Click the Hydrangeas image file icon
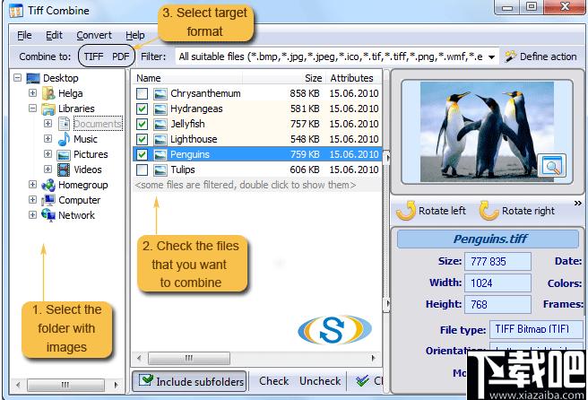Image resolution: width=588 pixels, height=400 pixels. (160, 109)
